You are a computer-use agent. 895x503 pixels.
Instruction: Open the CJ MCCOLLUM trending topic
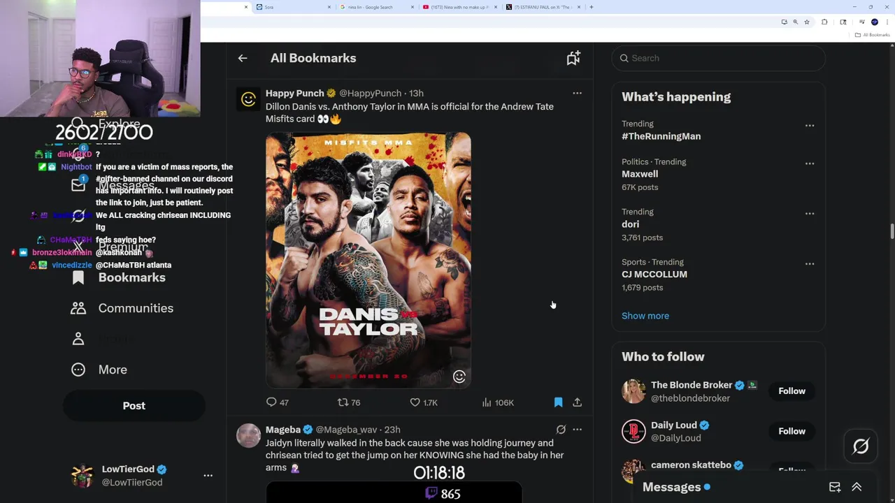[x=654, y=275]
